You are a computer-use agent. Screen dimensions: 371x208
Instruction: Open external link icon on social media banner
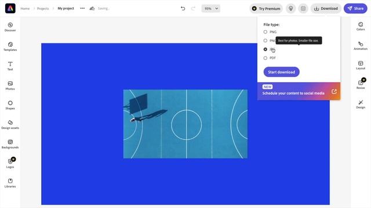334,91
